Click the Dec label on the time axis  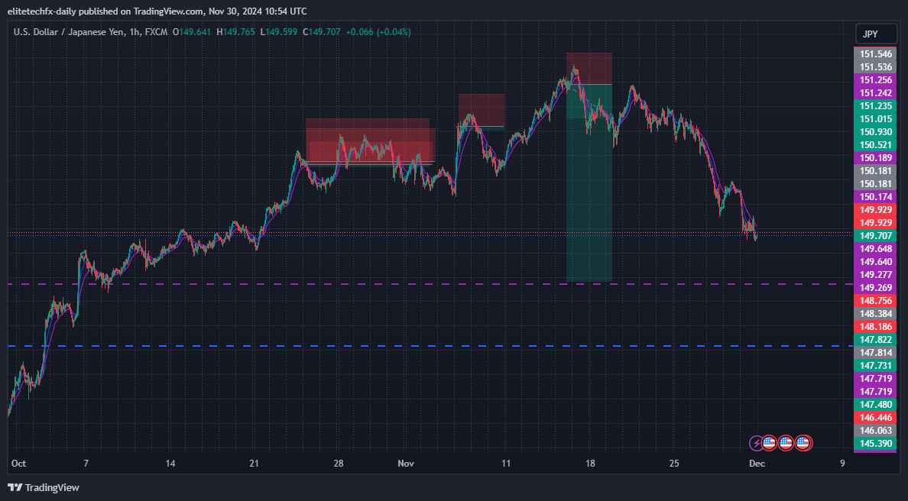(757, 464)
